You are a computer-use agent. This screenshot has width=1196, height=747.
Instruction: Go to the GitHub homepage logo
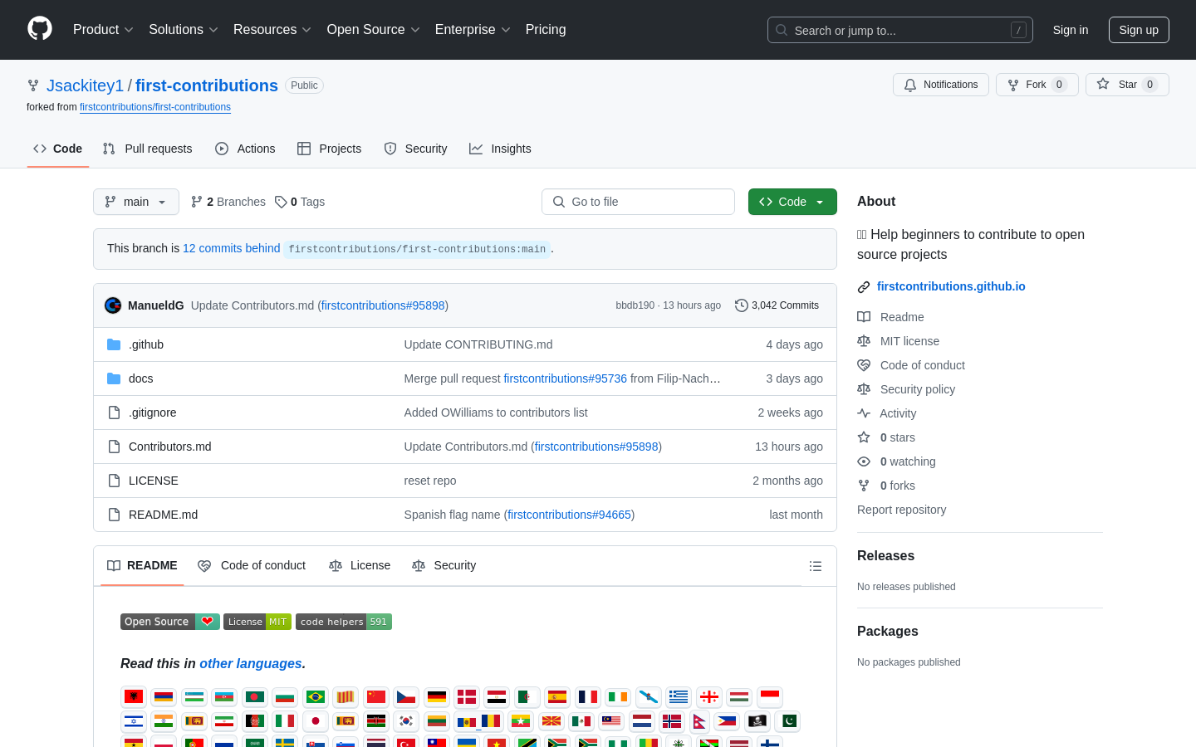(40, 29)
